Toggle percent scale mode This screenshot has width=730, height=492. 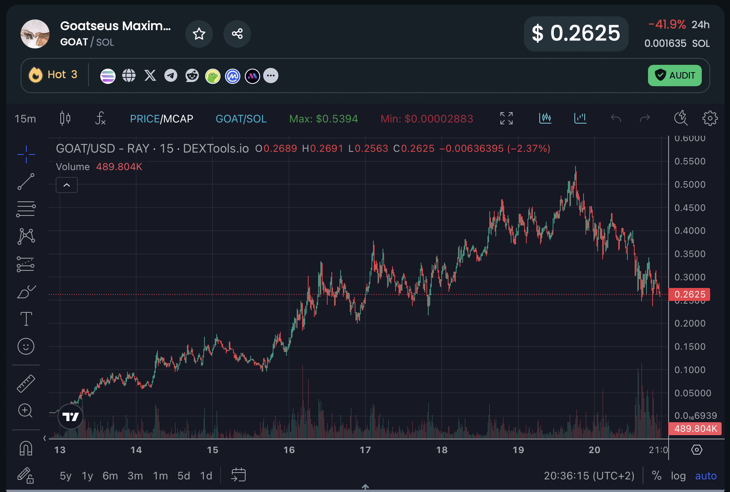(x=656, y=476)
